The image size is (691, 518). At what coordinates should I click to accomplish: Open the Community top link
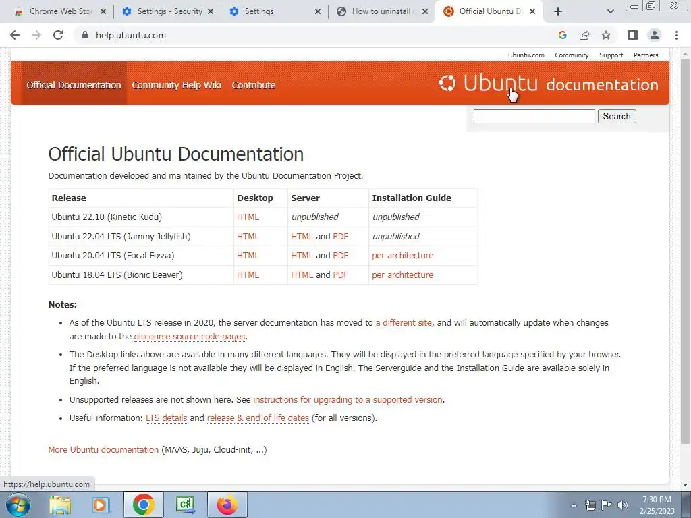coord(572,55)
